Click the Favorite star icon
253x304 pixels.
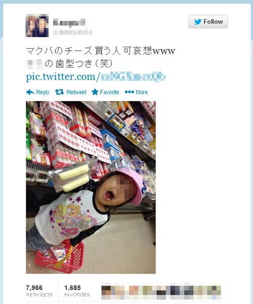pos(95,92)
